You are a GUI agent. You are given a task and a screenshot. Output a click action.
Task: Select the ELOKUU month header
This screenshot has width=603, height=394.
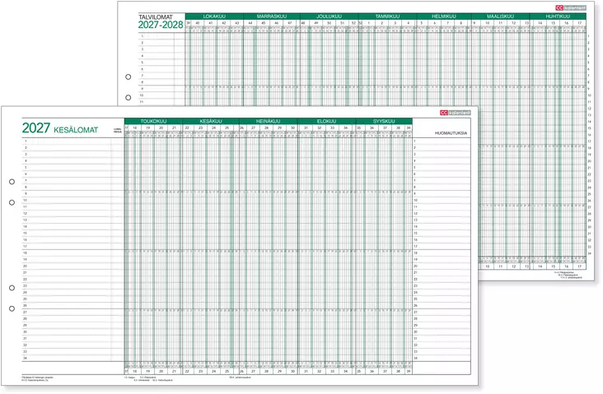pyautogui.click(x=326, y=121)
